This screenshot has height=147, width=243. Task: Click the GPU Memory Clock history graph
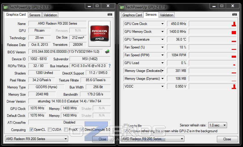213,32
